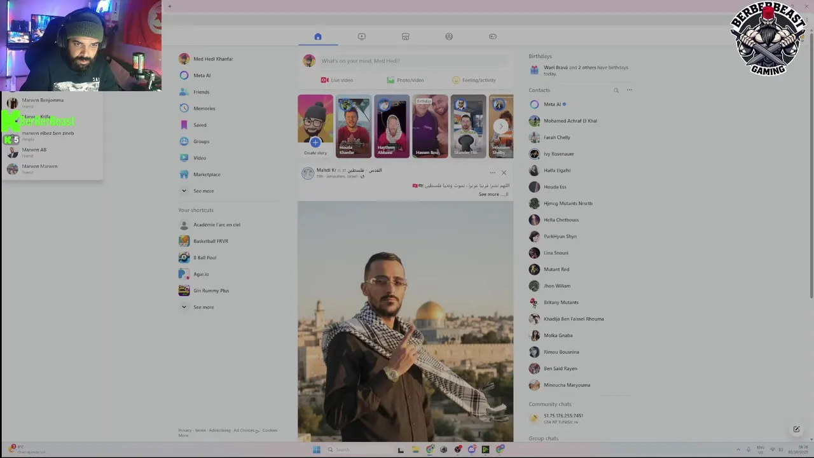Open File Explorer from taskbar
Image resolution: width=814 pixels, height=458 pixels.
(415, 450)
